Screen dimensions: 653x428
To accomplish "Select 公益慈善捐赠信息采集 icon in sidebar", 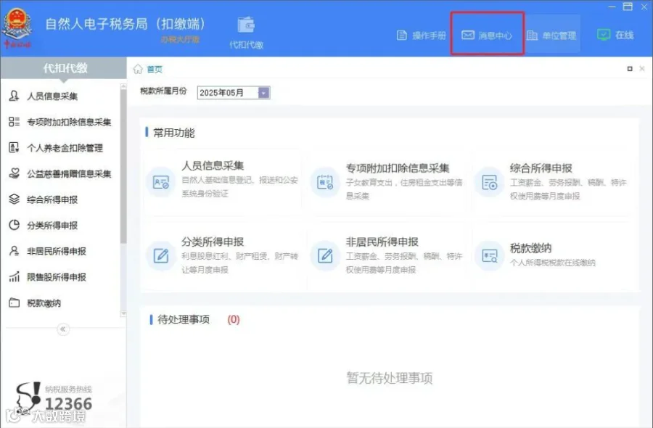I will pyautogui.click(x=14, y=173).
